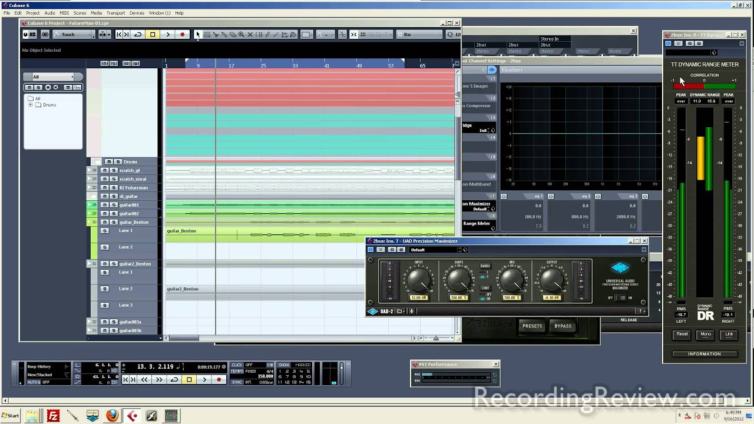The image size is (754, 424).
Task: Click Reset on the TT Dynamic Range Meter
Action: pos(682,334)
